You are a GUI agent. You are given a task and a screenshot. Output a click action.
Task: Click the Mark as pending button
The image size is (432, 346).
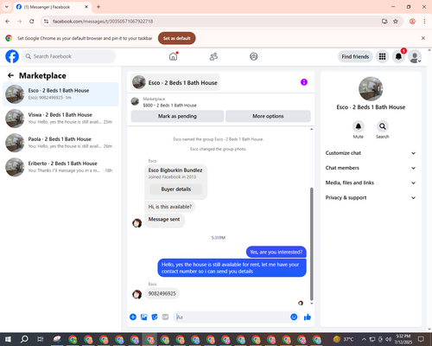click(177, 116)
